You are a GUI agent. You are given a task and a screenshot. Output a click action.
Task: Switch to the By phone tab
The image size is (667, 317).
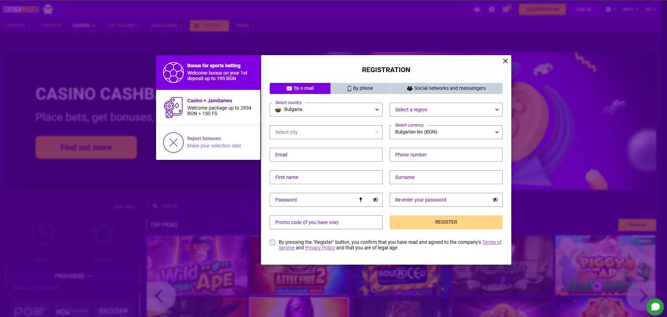360,88
